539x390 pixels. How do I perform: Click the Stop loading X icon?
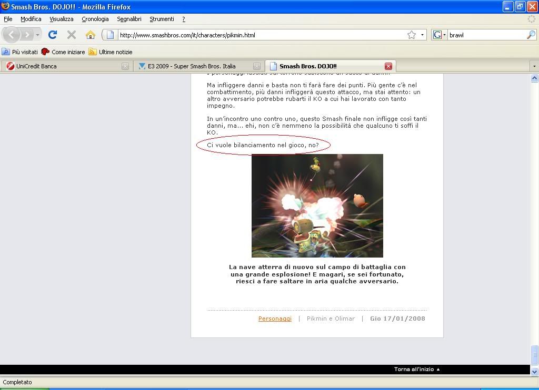click(x=72, y=35)
